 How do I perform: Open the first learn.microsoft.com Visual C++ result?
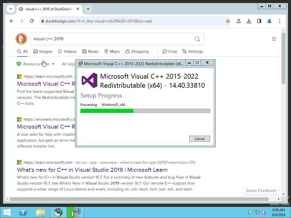46,84
